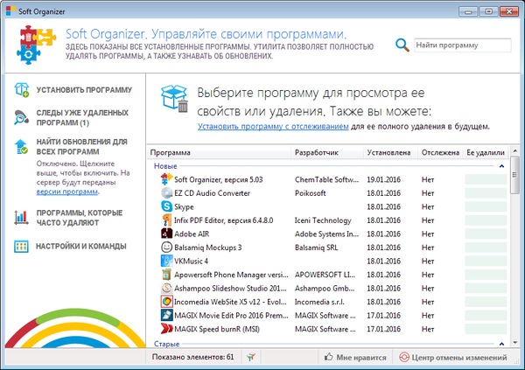Sort by the Программа column header
Image resolution: width=525 pixels, height=370 pixels.
tap(219, 152)
